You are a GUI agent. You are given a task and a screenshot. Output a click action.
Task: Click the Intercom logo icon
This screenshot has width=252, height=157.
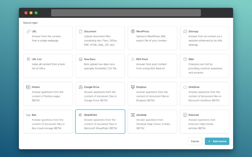pos(185,115)
